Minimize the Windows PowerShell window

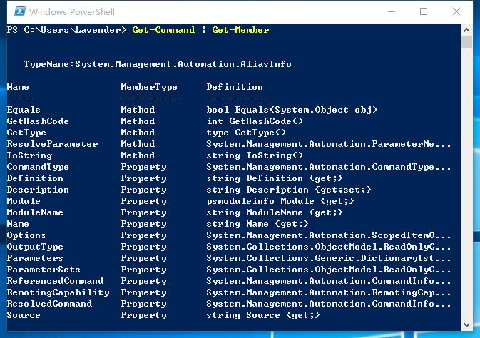pyautogui.click(x=392, y=11)
